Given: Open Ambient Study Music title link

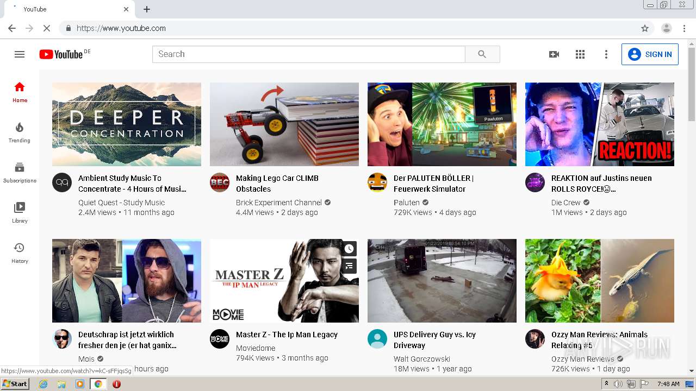Looking at the screenshot, I should pyautogui.click(x=132, y=184).
